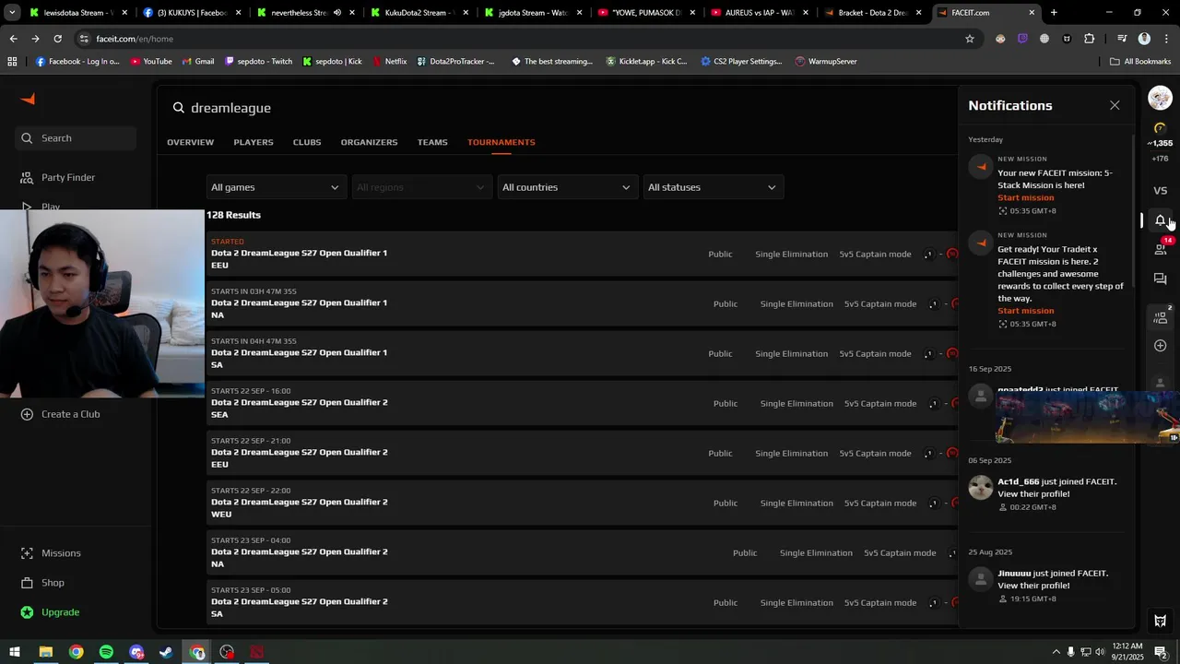Expand the All countries dropdown

[567, 187]
